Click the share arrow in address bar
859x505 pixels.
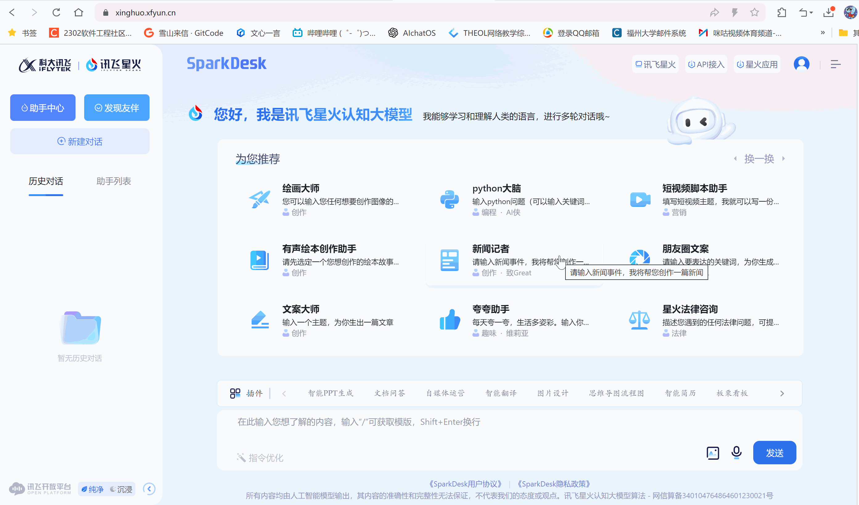pos(714,13)
